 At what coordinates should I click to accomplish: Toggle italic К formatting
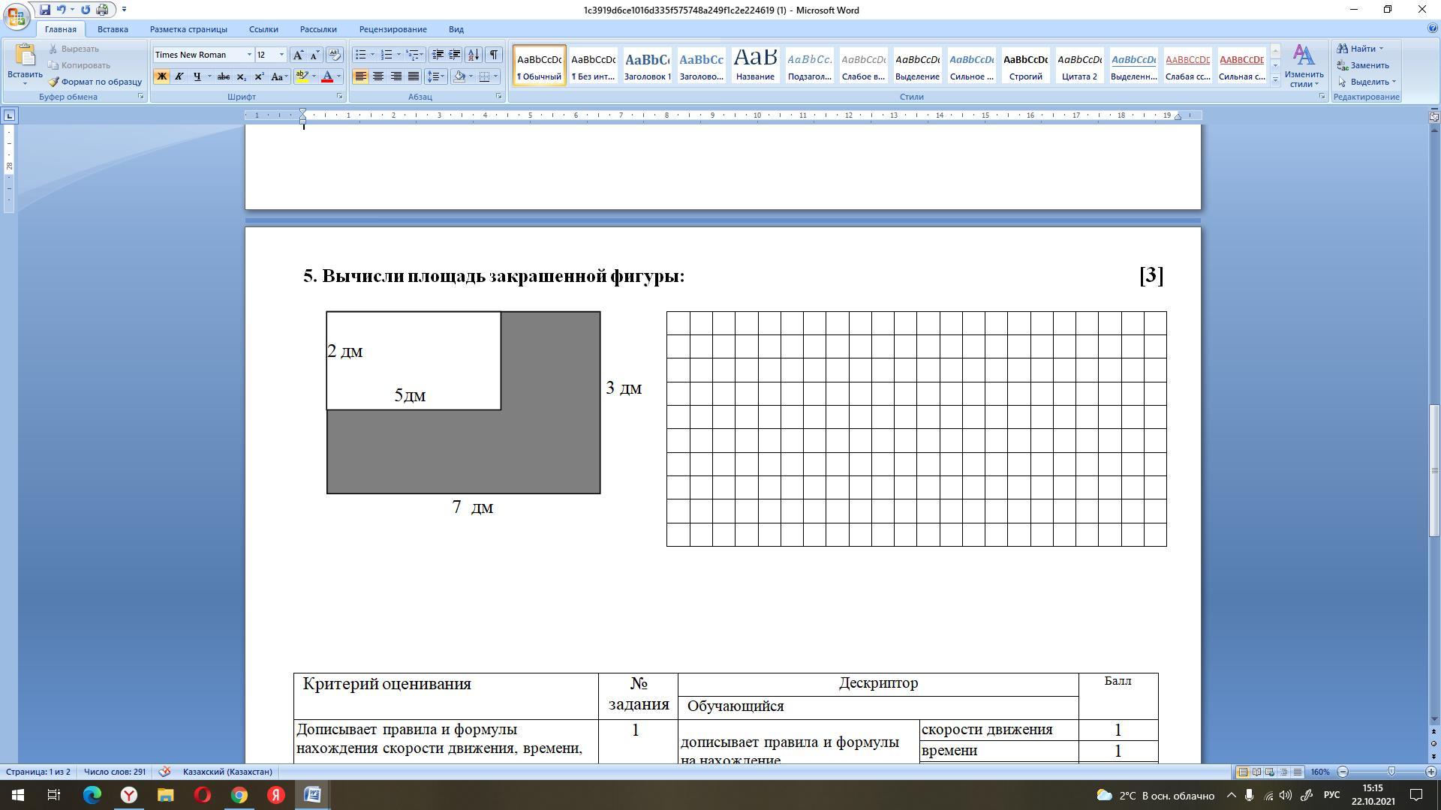tap(179, 76)
